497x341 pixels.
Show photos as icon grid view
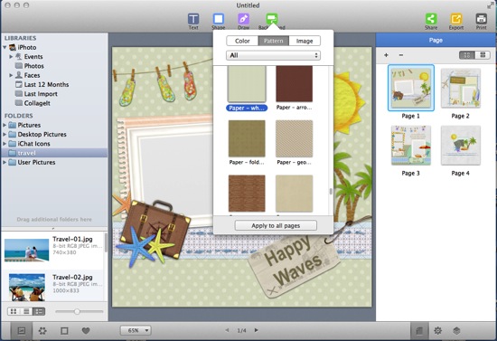[14, 311]
